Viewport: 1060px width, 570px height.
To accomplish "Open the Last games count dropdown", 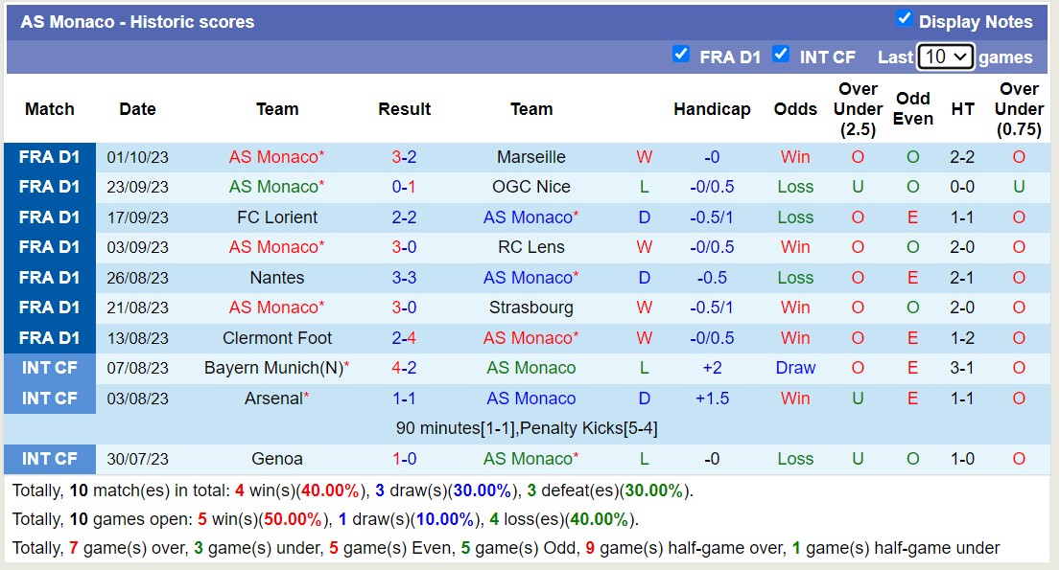I will [945, 57].
